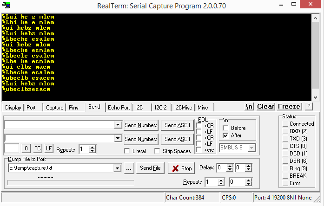Open the Echo Port tab
The width and height of the screenshot is (324, 206).
(119, 108)
